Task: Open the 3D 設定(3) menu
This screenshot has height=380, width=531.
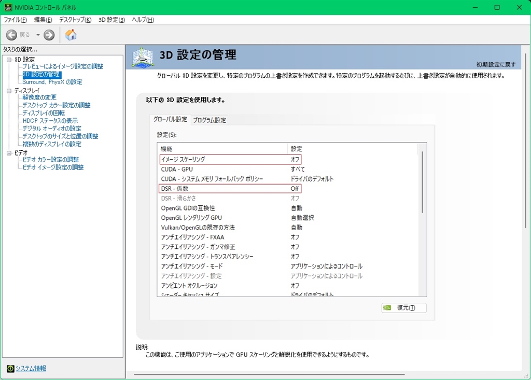Action: pyautogui.click(x=112, y=20)
